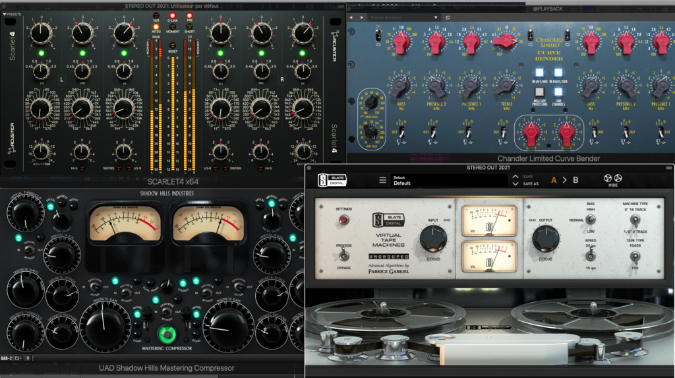Click the window icon beside Preset Browser
Screen dimensions: 675x378
coord(448,18)
